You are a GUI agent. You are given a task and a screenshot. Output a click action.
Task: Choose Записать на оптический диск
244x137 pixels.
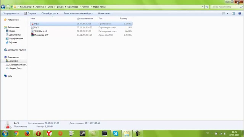[x=78, y=13]
